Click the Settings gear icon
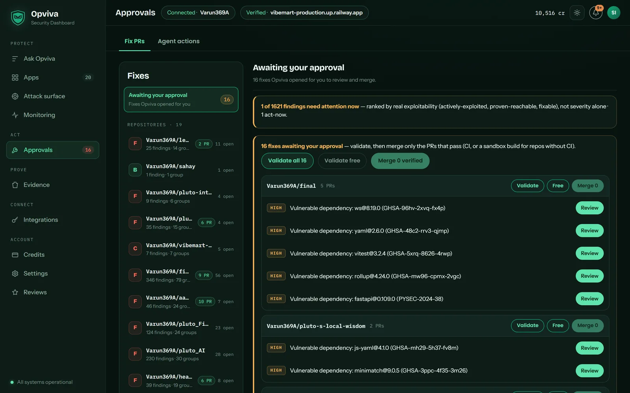 pyautogui.click(x=15, y=274)
